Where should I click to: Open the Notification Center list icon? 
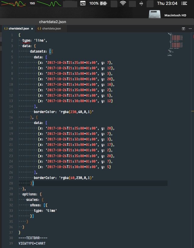coord(184,3)
